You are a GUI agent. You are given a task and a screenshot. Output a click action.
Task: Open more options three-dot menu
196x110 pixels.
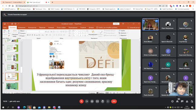coord(108,101)
